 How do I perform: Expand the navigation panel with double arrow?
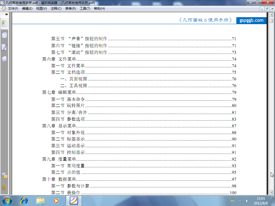[6, 14]
